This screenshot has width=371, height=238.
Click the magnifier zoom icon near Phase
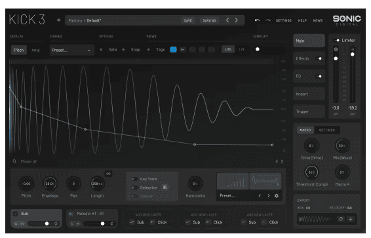pyautogui.click(x=14, y=161)
